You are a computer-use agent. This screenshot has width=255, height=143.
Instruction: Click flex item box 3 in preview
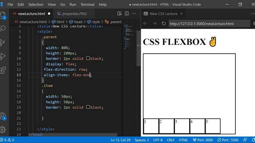182,126
